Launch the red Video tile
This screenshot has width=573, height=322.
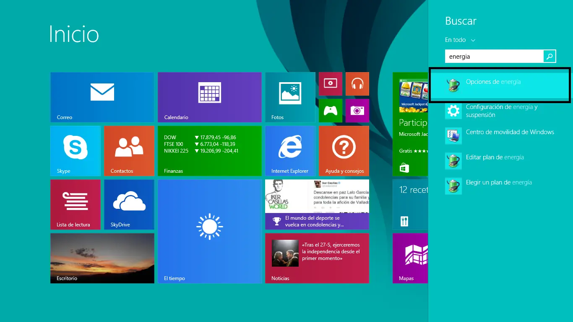[x=331, y=84]
